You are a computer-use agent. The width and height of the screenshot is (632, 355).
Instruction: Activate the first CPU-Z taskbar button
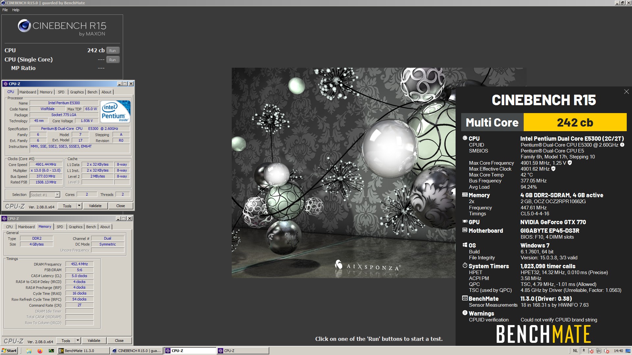[x=190, y=351]
